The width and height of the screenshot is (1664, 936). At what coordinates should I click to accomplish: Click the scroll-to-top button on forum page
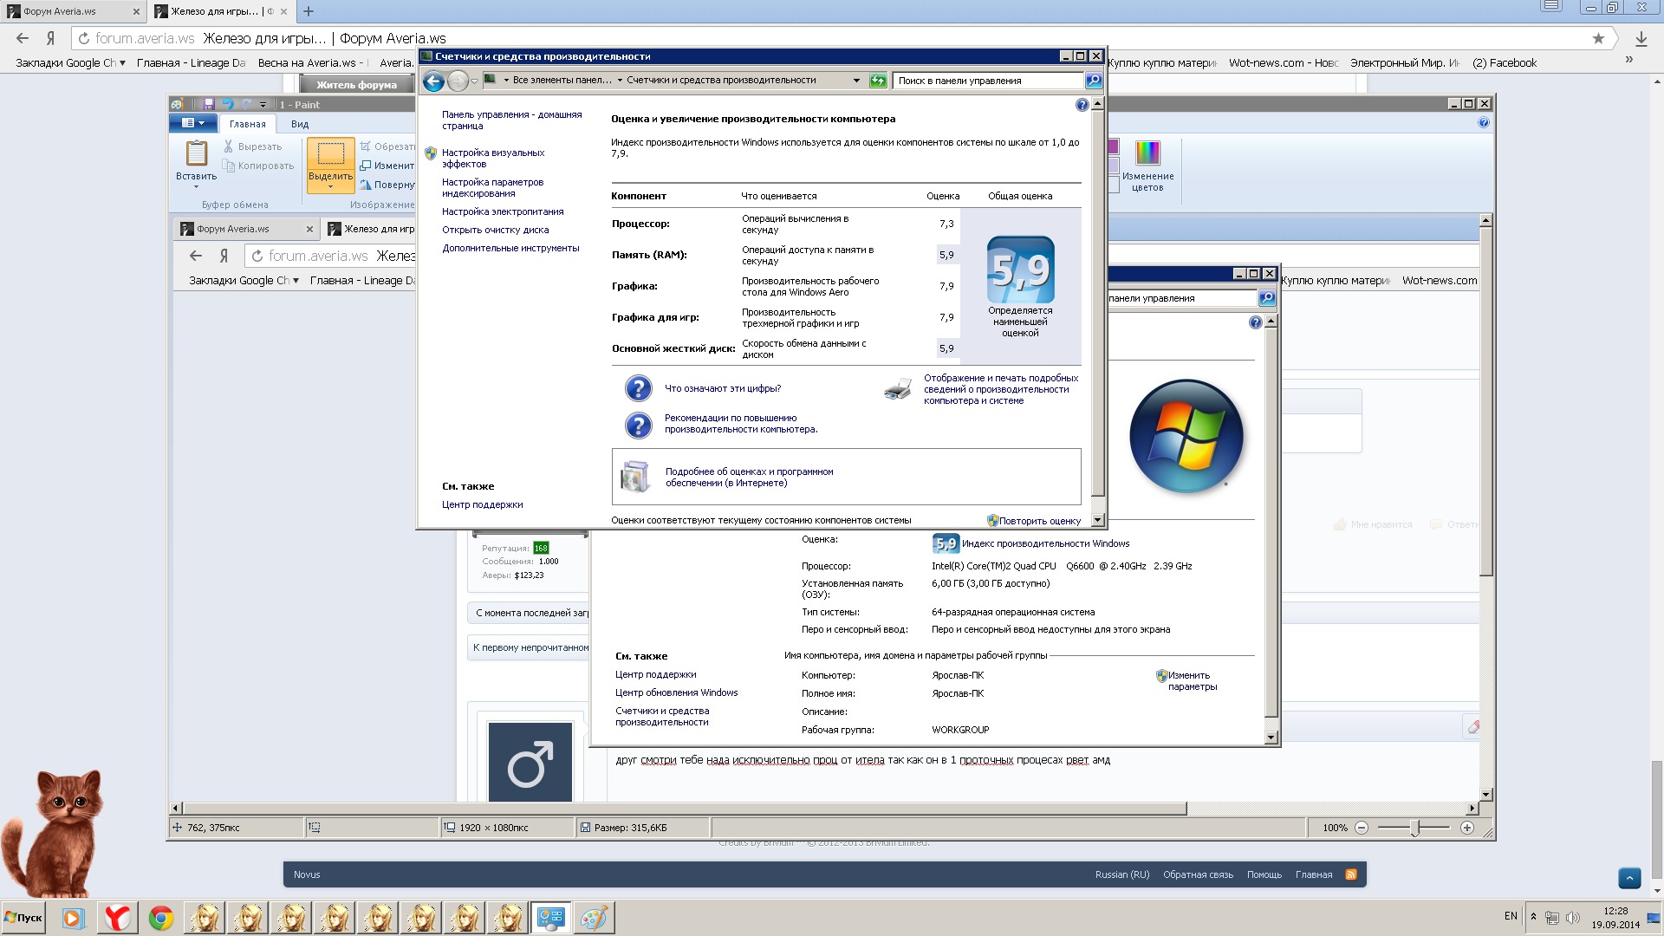click(1629, 878)
